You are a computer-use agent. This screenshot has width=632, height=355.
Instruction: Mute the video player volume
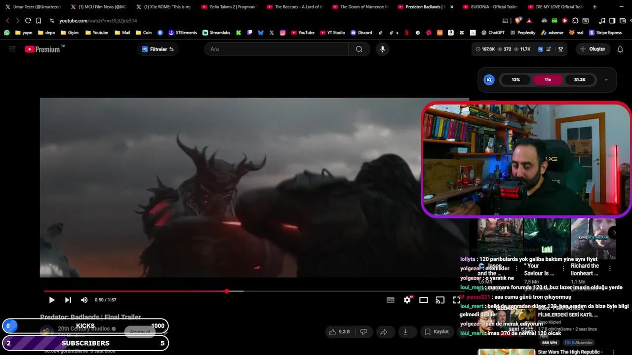pos(84,300)
